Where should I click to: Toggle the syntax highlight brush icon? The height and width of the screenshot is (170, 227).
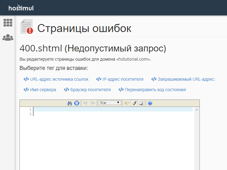coord(134,103)
